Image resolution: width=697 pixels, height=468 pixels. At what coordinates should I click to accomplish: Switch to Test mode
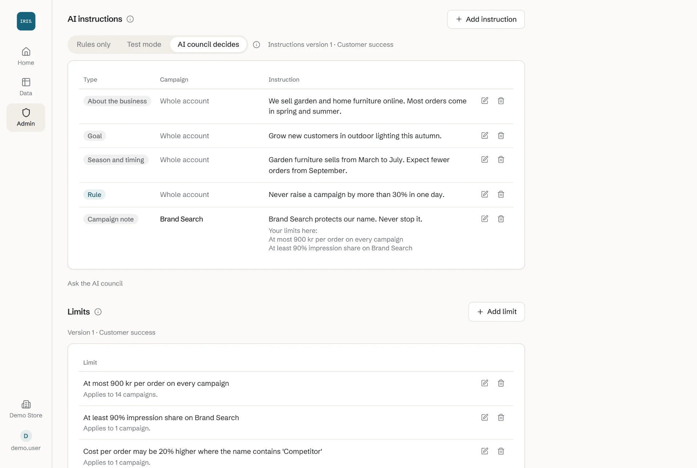(144, 44)
